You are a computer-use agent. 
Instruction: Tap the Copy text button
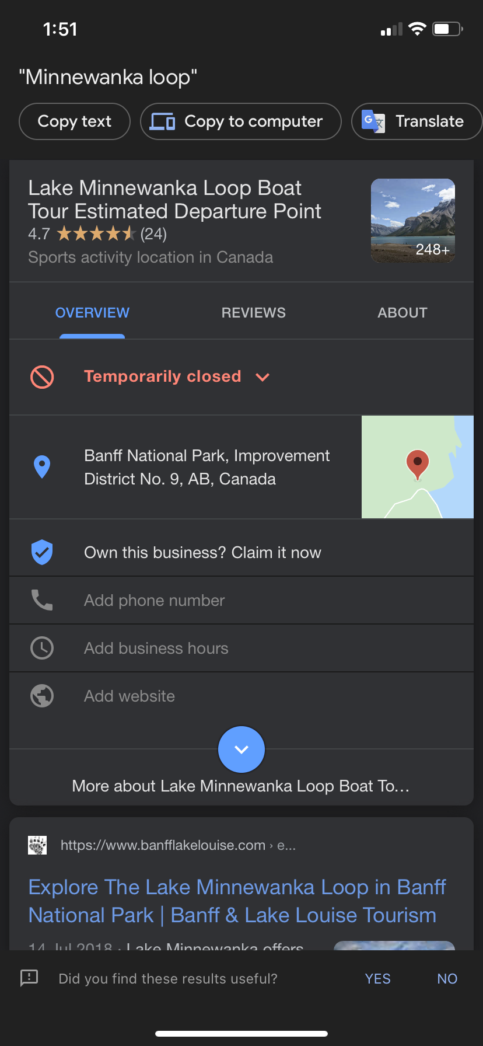pyautogui.click(x=75, y=121)
